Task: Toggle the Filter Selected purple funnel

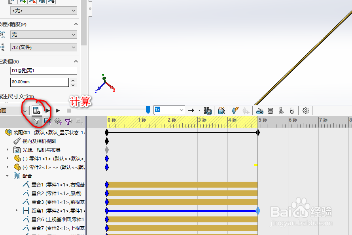Action: [x=68, y=121]
